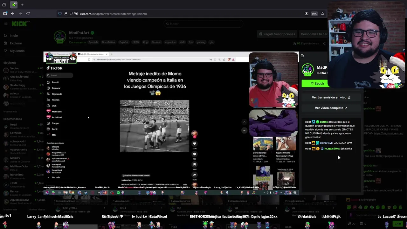Image resolution: width=407 pixels, height=229 pixels.
Task: Open the #game #meme video thumbnail
Action: [286, 143]
